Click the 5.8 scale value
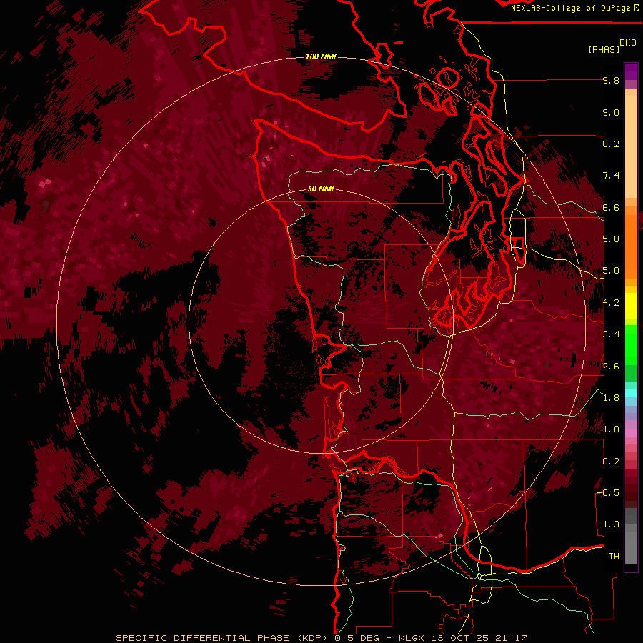The height and width of the screenshot is (643, 643). tap(611, 239)
